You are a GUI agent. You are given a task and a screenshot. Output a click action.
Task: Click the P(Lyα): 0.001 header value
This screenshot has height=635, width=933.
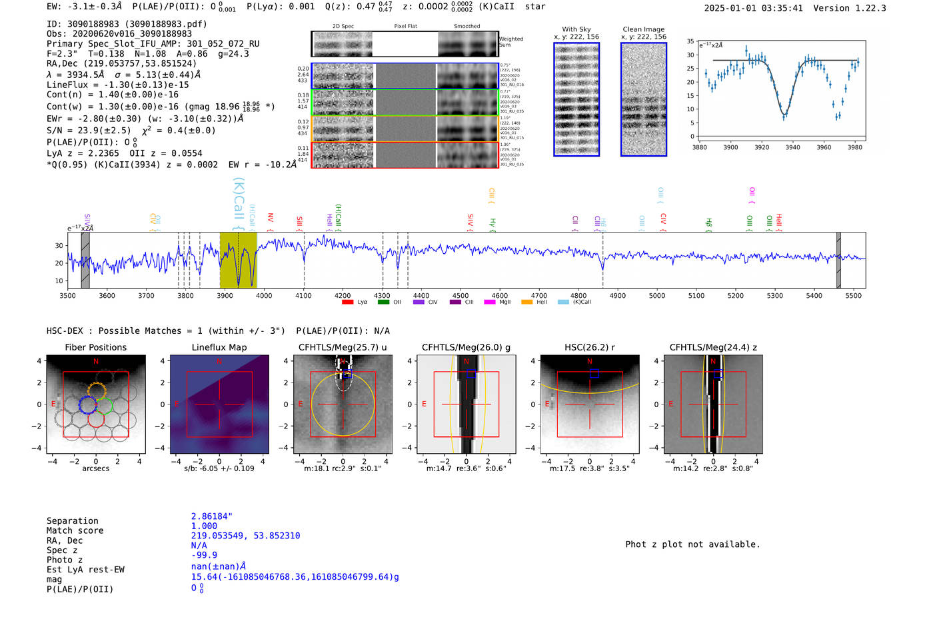click(281, 7)
